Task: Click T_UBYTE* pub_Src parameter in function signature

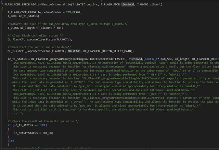Action: point(85,4)
